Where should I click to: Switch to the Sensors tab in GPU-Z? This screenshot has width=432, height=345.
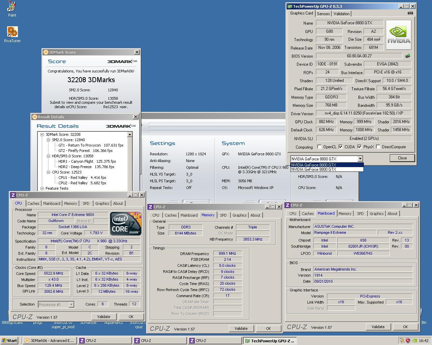coord(323,14)
